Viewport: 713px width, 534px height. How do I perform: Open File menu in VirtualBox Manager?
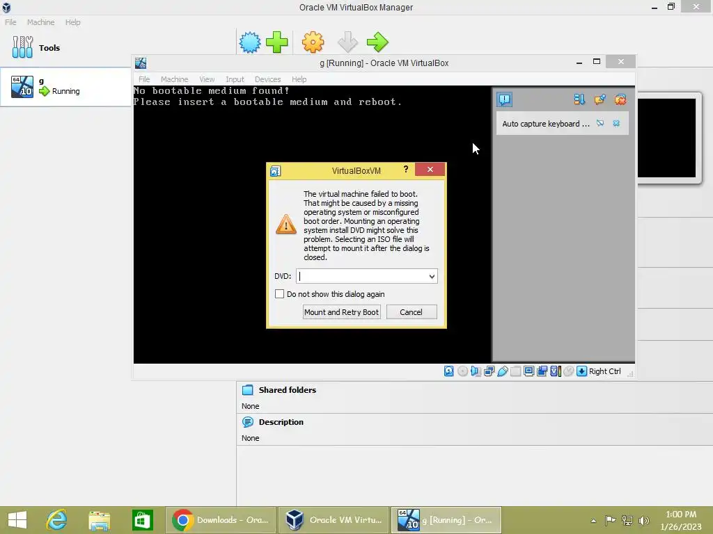pos(10,22)
